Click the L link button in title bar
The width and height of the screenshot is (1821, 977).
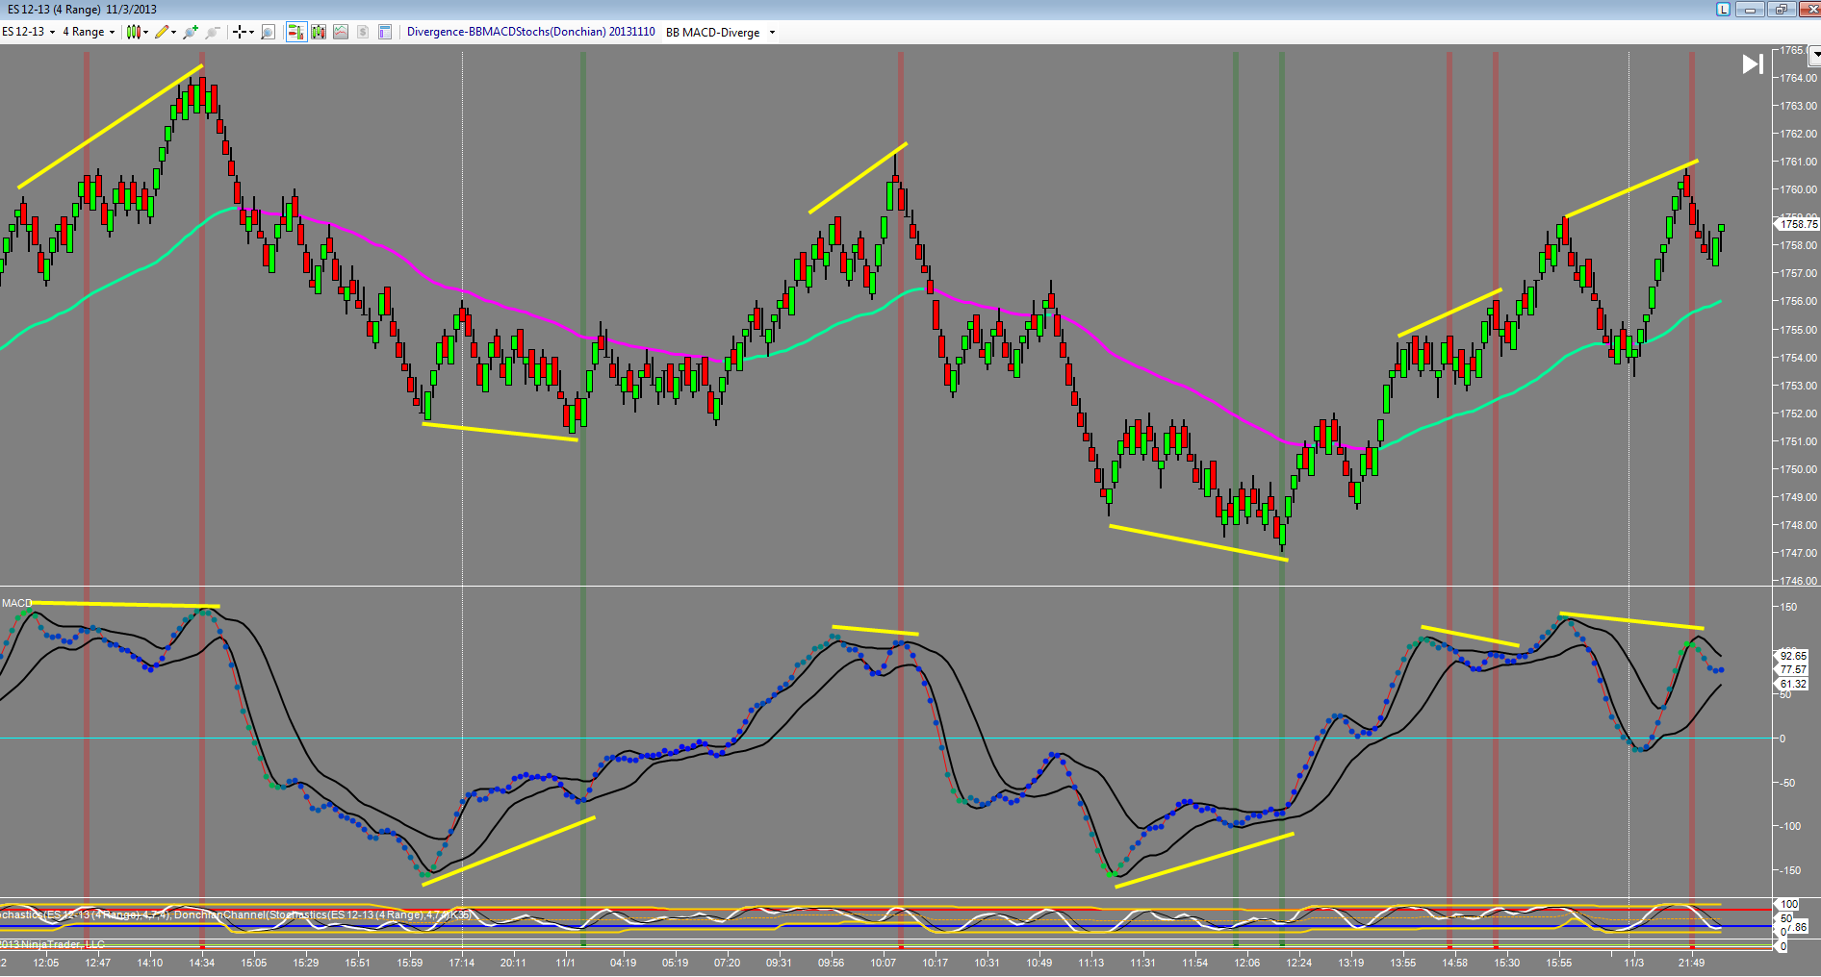pos(1723,9)
